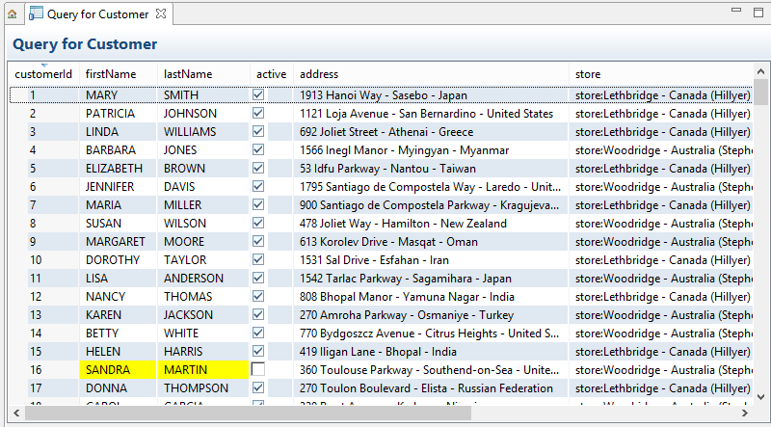Uncheck active checkbox for Mary Smith
The width and height of the screenshot is (771, 427).
(x=258, y=95)
